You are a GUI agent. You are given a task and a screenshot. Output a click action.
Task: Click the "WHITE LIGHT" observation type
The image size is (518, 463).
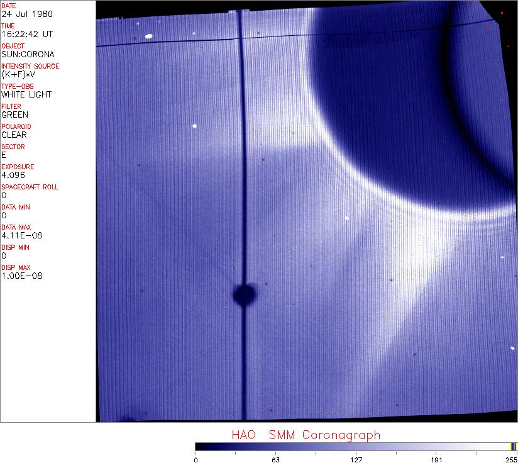point(26,94)
